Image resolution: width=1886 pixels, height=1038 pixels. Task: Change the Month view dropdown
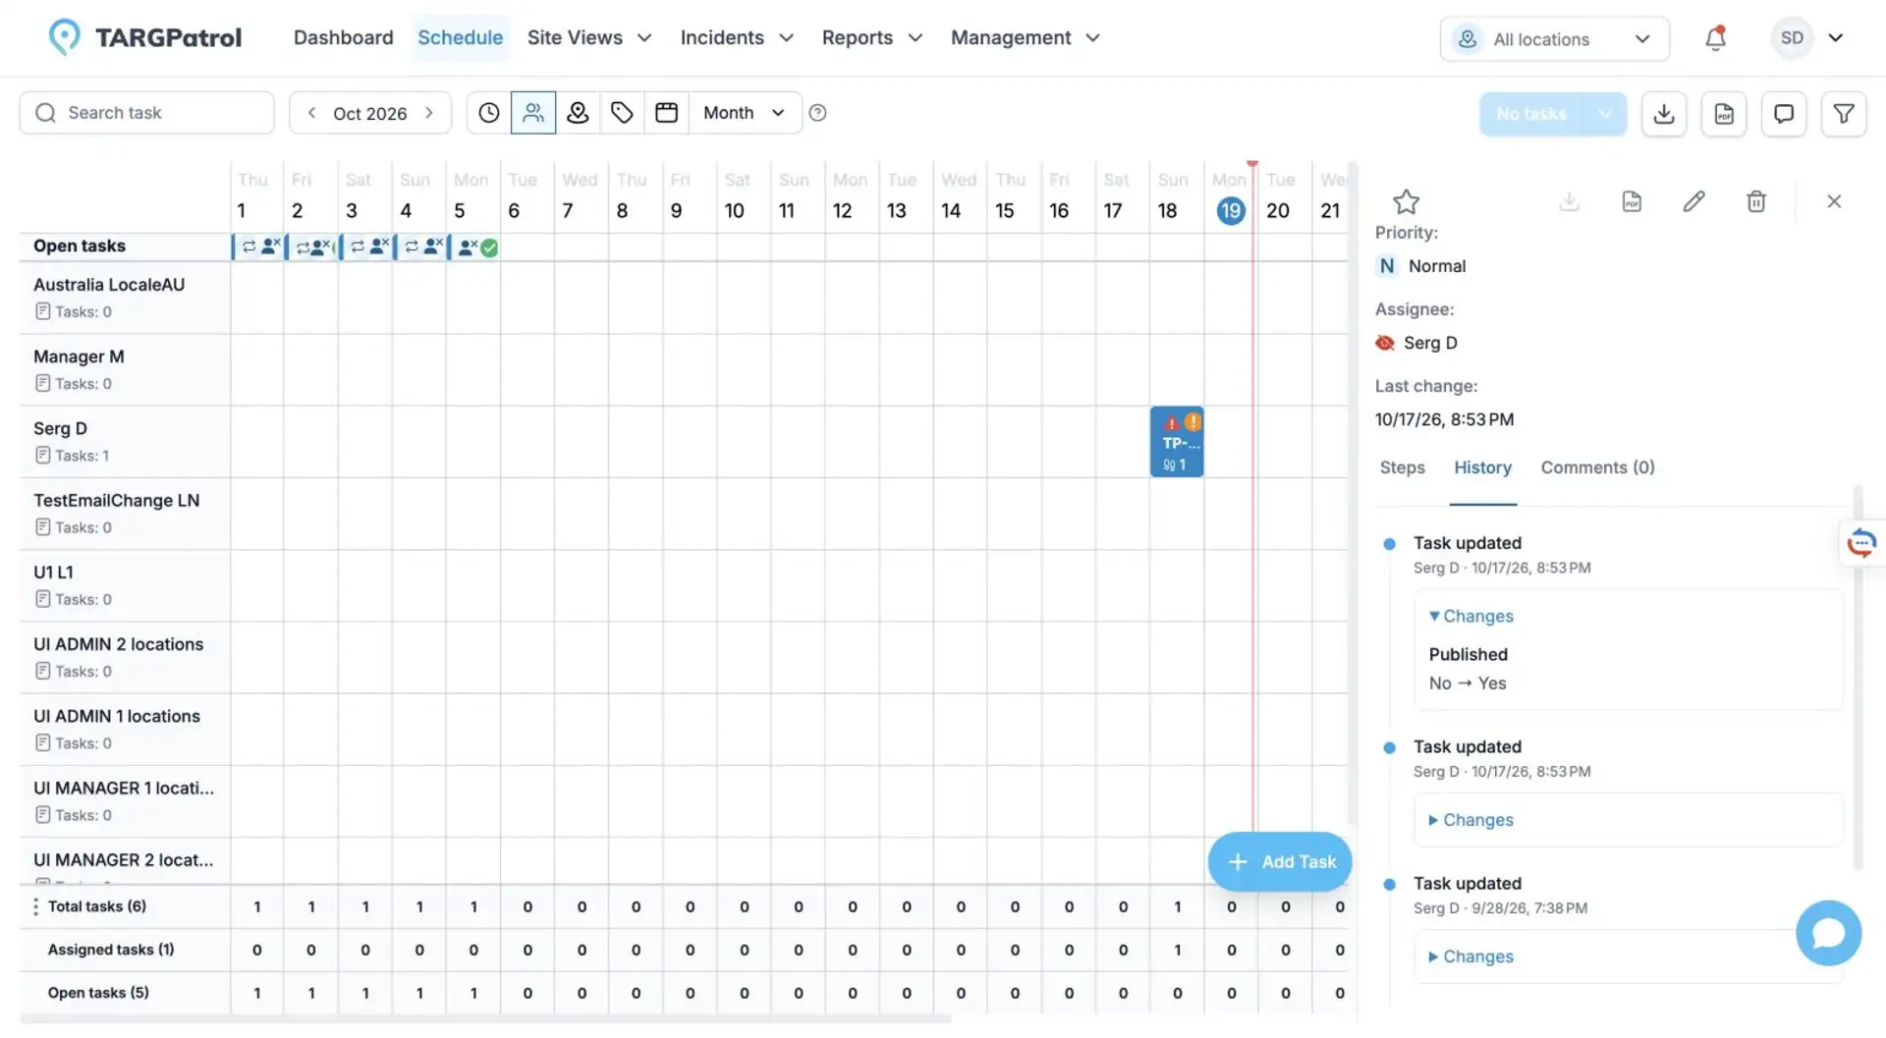click(745, 113)
